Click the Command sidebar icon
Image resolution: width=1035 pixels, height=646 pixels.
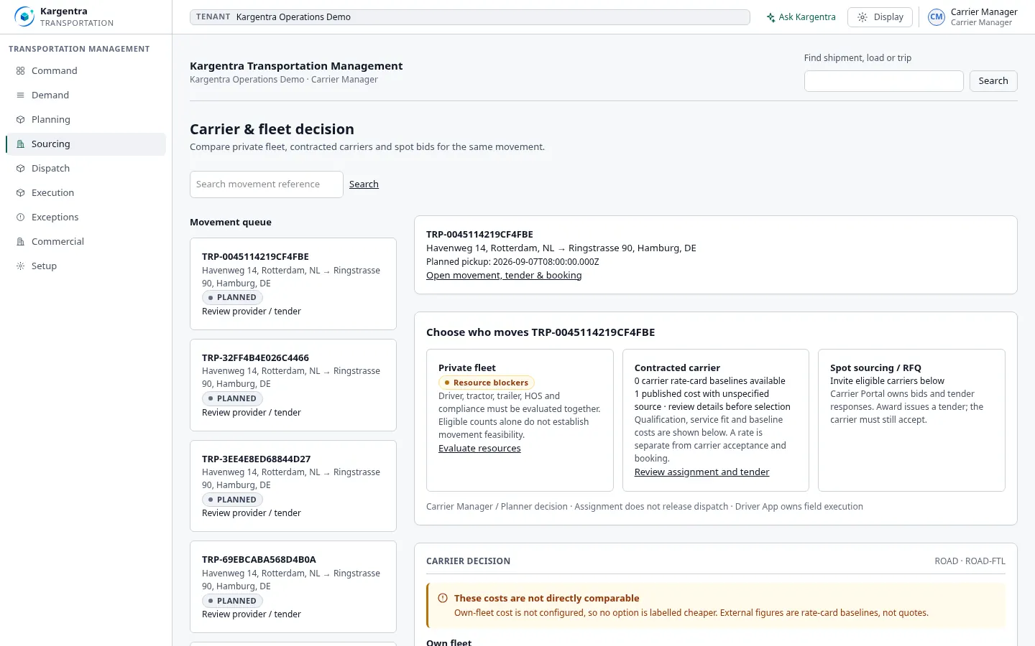coord(20,70)
